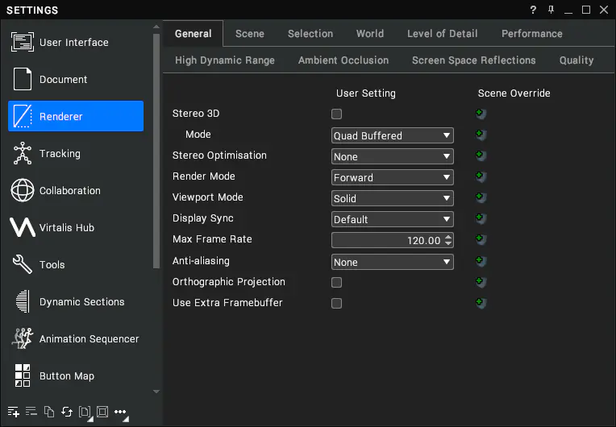Click the sidebar scrollbar thumb
This screenshot has height=427, width=616.
click(156, 151)
